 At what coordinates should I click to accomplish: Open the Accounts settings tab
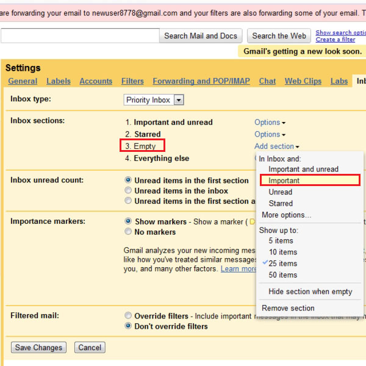(x=96, y=81)
